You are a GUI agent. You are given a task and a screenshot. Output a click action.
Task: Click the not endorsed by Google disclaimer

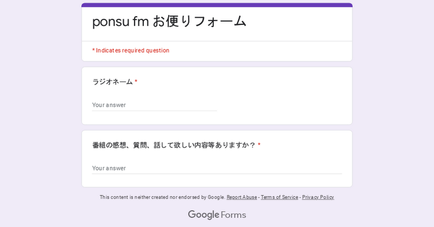pos(162,197)
